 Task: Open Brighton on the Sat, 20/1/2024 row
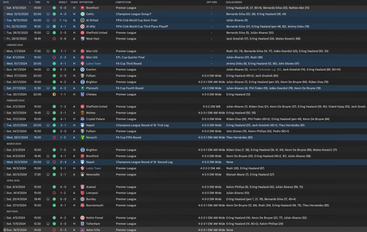(91, 82)
